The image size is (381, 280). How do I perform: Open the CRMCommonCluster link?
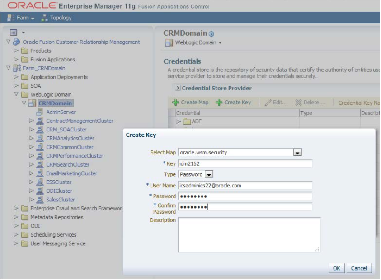click(70, 147)
